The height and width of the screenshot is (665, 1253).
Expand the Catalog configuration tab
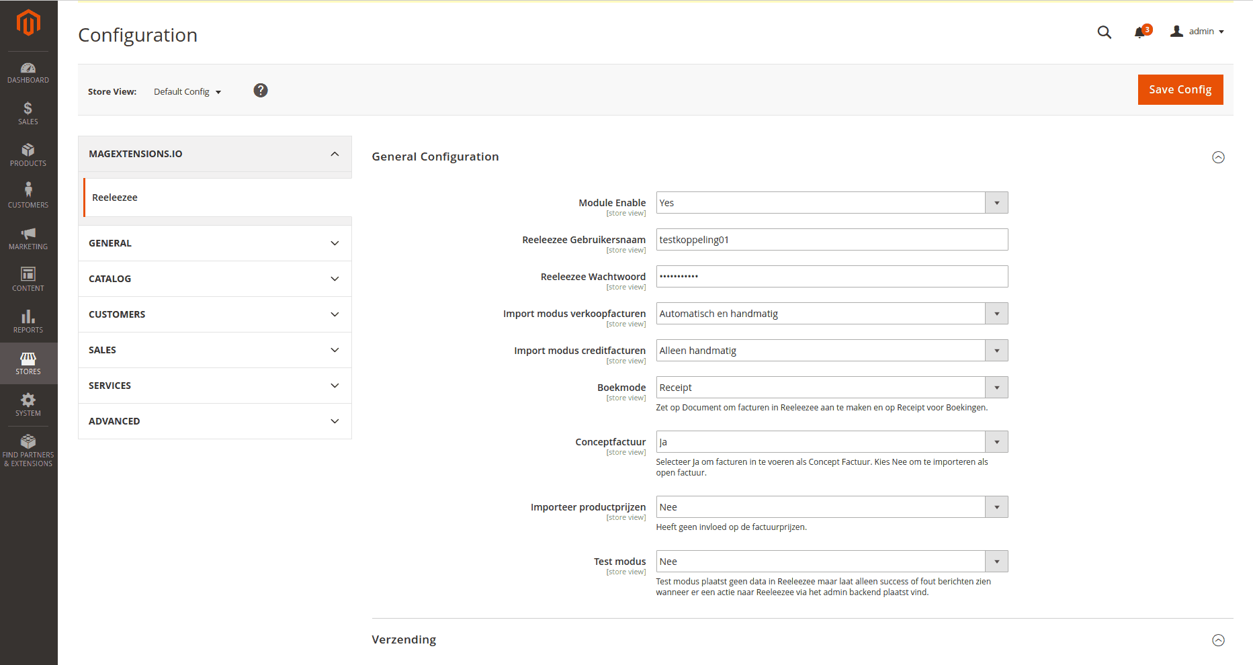click(215, 279)
